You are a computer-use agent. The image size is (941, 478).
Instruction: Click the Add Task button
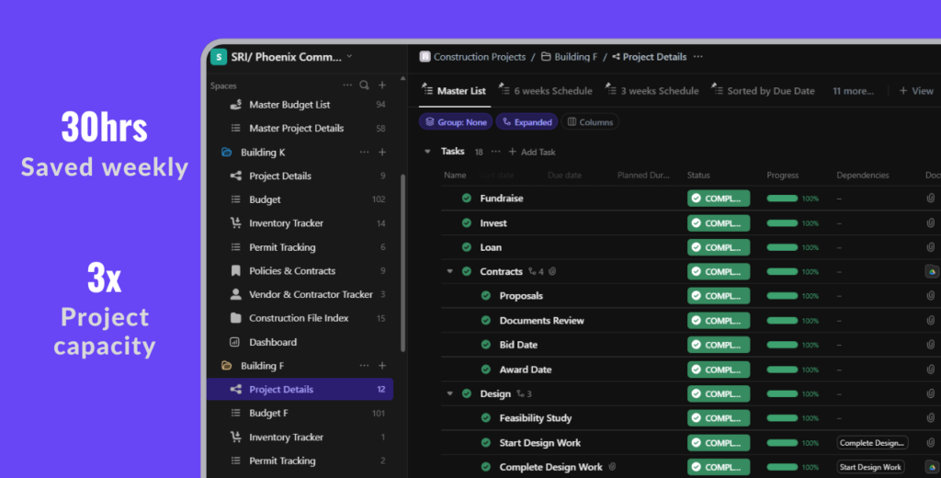(532, 152)
